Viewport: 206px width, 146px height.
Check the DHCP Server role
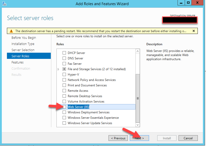click(x=64, y=53)
